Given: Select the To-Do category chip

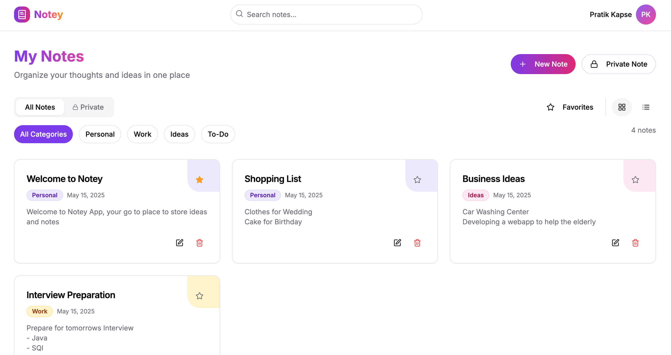Looking at the screenshot, I should click(x=218, y=134).
